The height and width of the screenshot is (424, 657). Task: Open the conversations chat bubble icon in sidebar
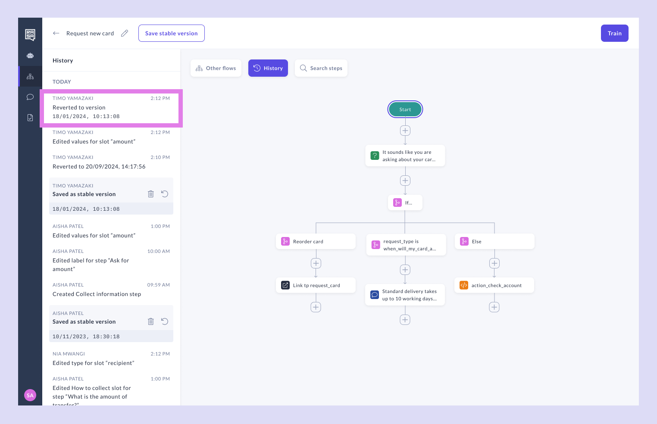tap(30, 97)
